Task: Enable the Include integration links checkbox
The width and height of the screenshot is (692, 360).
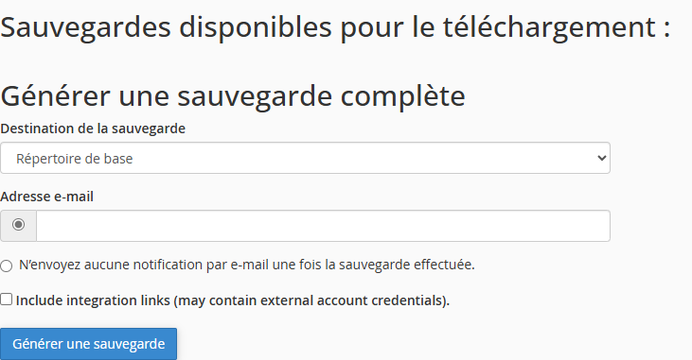Action: [7, 300]
